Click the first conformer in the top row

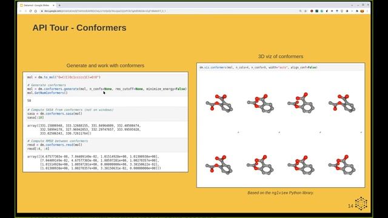[219, 104]
